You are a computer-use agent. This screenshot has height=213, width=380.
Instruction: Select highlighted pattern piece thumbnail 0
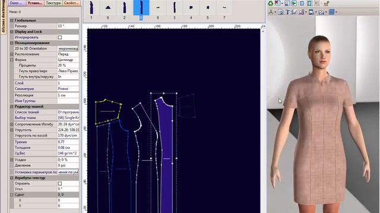pyautogui.click(x=141, y=8)
